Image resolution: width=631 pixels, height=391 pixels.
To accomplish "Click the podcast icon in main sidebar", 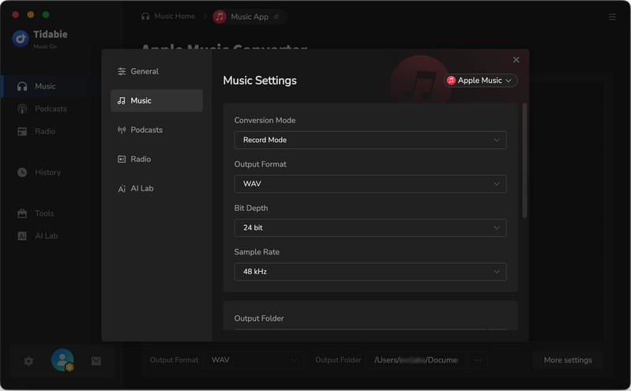I will pos(22,109).
